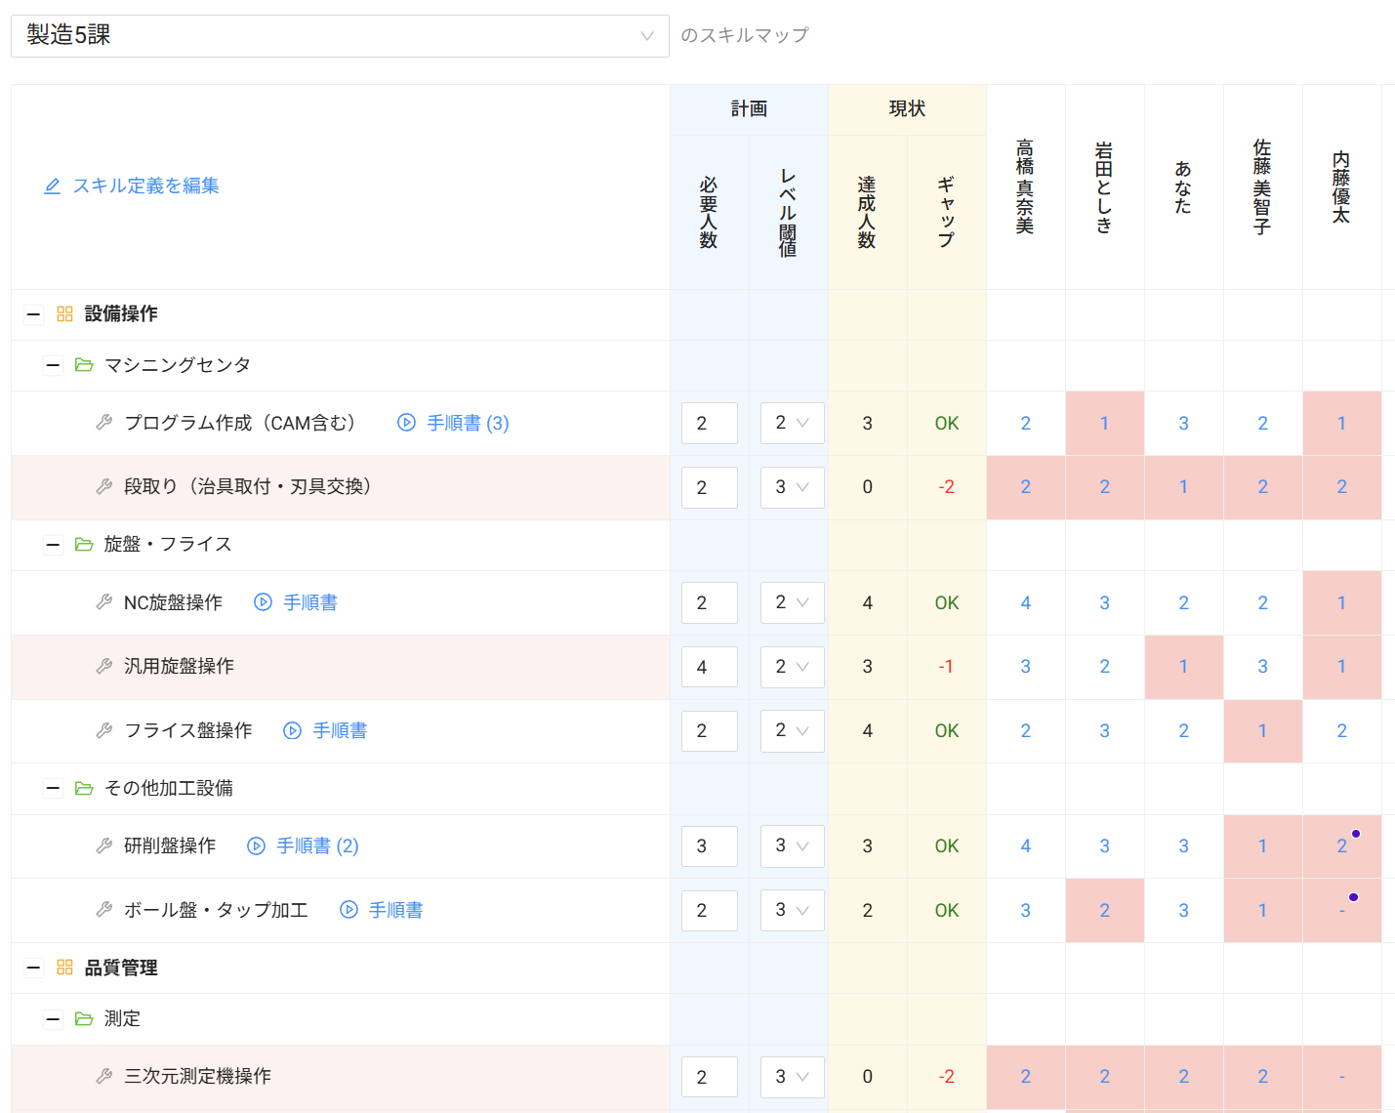1395x1113 pixels.
Task: Click the play icon next to ボール盤・タップ加工 手順書
Action: tap(349, 910)
